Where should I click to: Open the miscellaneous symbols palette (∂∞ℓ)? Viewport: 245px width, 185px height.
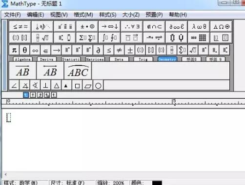pyautogui.click(x=177, y=26)
